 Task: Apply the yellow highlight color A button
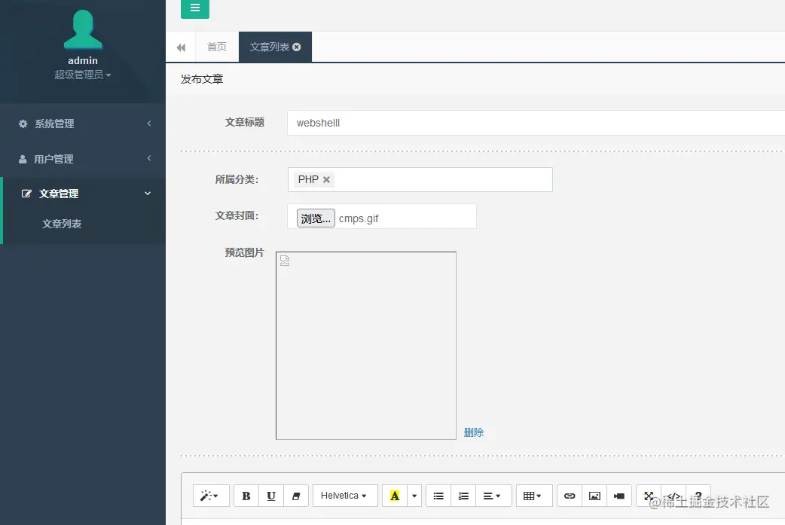pyautogui.click(x=395, y=496)
